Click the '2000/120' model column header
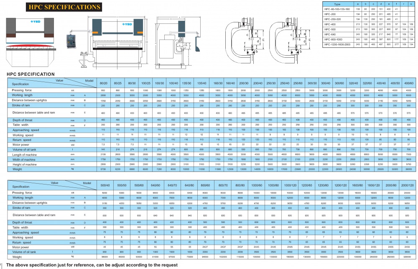Image resolution: width=418 pixels, height=269 pixels. 408,185
